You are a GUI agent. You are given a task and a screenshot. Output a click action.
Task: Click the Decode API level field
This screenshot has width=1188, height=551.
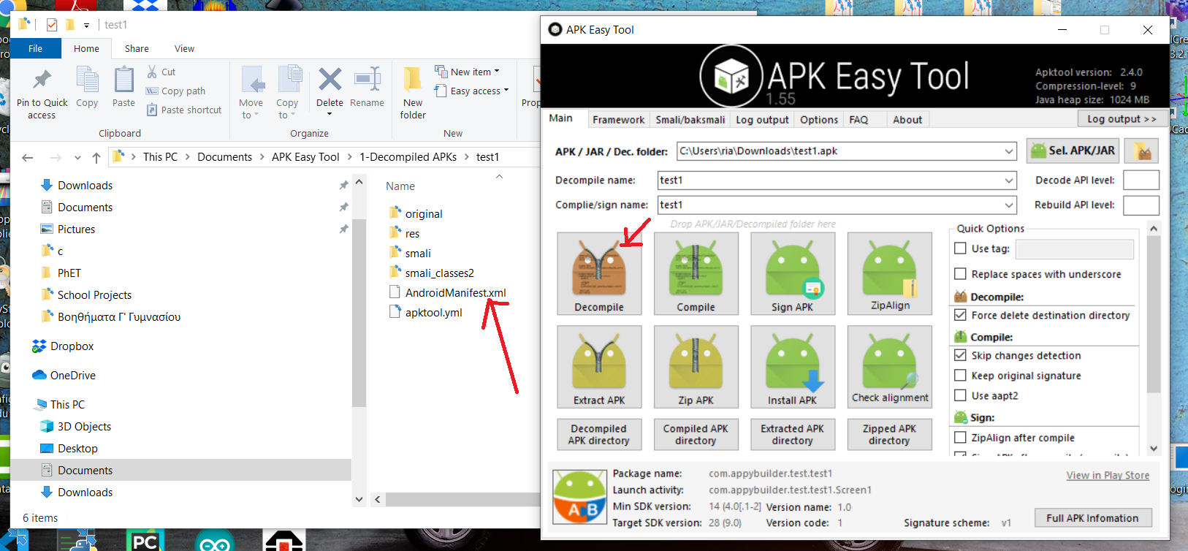click(x=1141, y=180)
